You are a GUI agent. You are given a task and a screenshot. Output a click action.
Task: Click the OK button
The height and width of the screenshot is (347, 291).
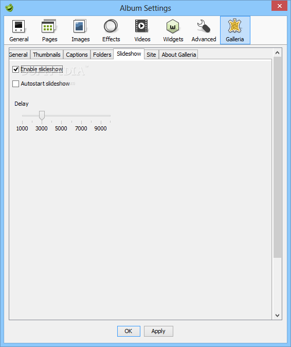click(129, 331)
